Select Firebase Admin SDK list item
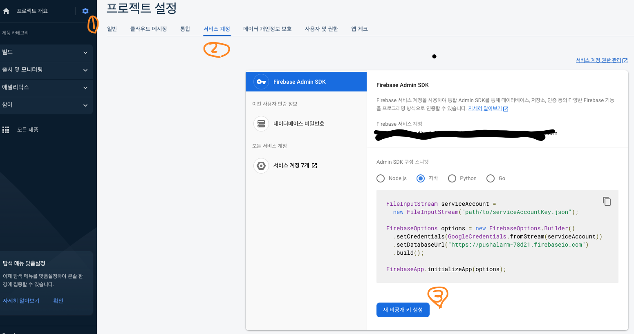The image size is (634, 334). click(306, 82)
